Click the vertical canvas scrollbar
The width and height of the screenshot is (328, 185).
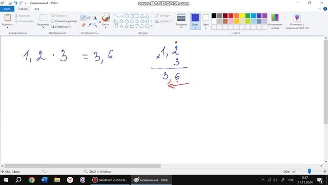pos(326,82)
